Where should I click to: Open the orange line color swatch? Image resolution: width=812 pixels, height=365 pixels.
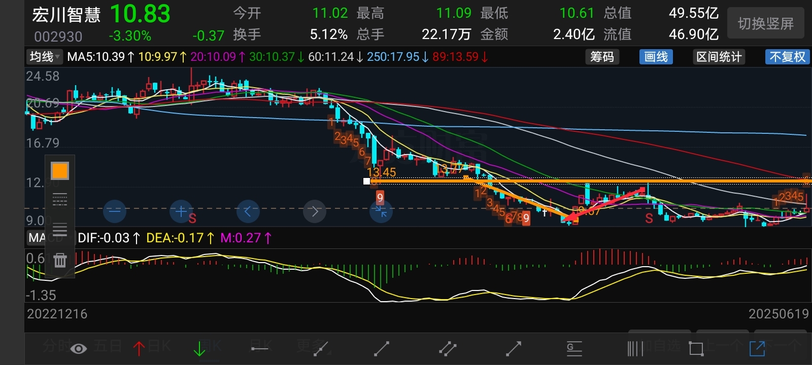click(x=60, y=171)
